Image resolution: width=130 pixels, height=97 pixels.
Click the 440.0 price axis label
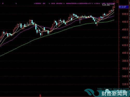(x=125, y=37)
